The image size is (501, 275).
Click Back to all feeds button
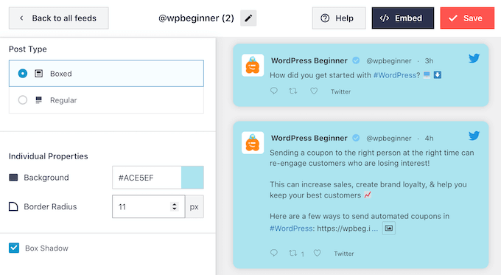58,18
